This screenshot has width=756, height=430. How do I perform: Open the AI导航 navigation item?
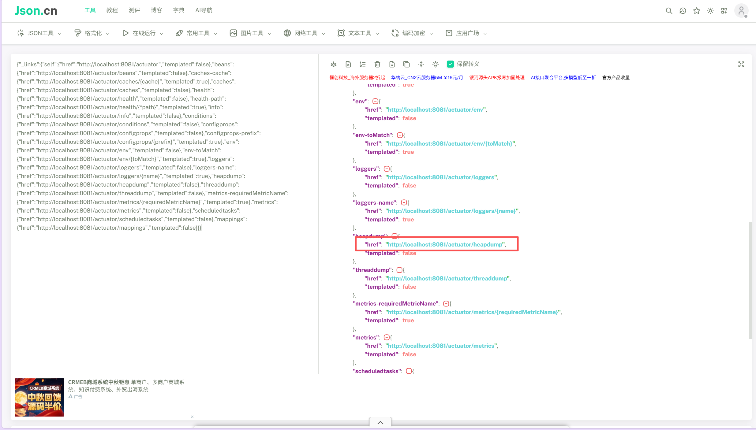coord(204,10)
